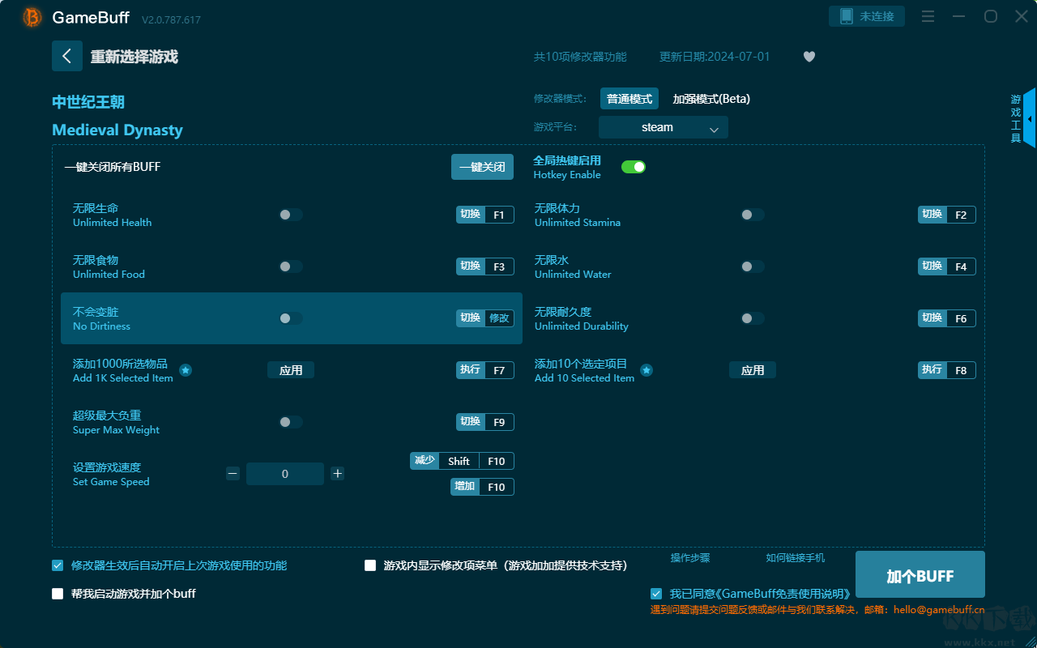The width and height of the screenshot is (1037, 648).
Task: Enable Unlimited Food switch
Action: pos(291,266)
